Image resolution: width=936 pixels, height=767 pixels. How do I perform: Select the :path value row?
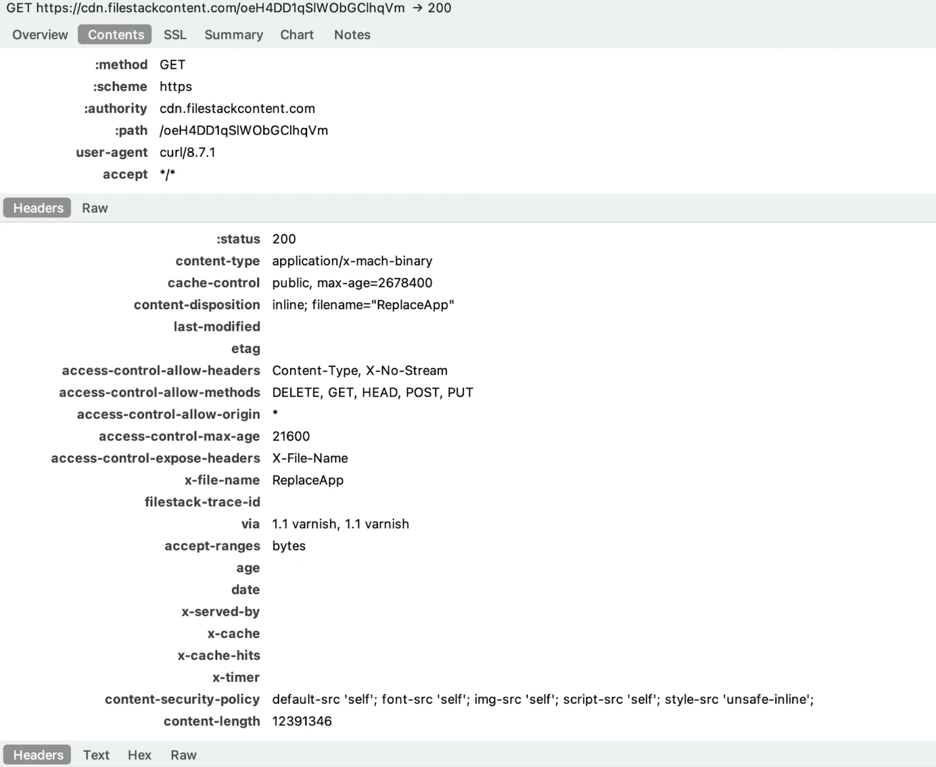click(243, 130)
